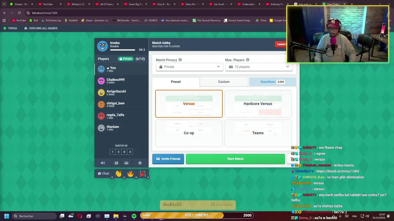Image resolution: width=394 pixels, height=221 pixels.
Task: Open Opera browser from the taskbar
Action: [80, 216]
